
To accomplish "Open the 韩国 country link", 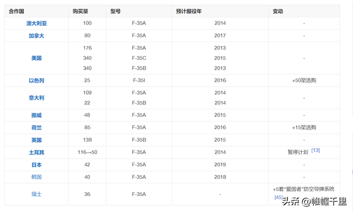I will (x=36, y=177).
